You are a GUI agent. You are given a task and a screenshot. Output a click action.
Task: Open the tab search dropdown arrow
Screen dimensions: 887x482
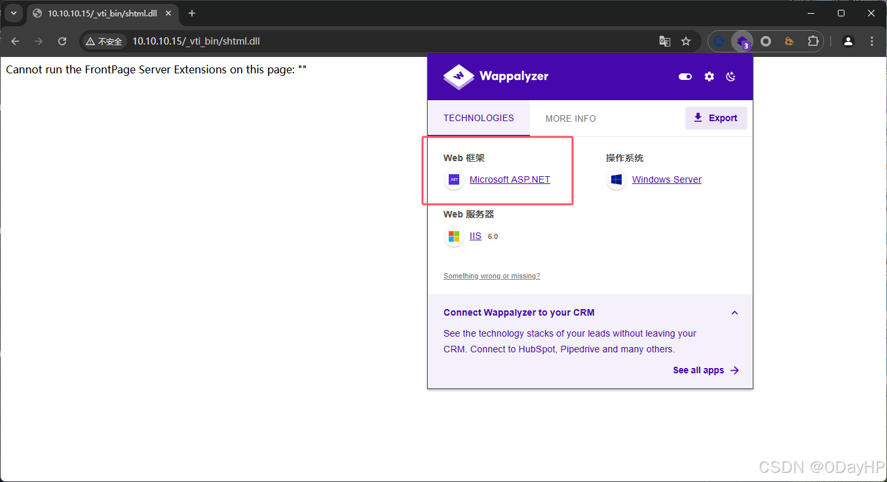(13, 13)
